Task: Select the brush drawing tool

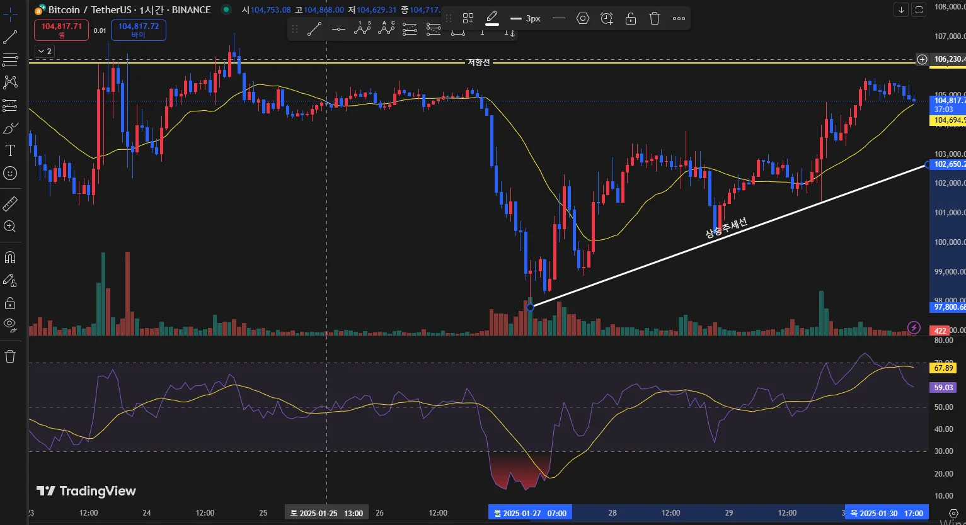Action: click(10, 128)
